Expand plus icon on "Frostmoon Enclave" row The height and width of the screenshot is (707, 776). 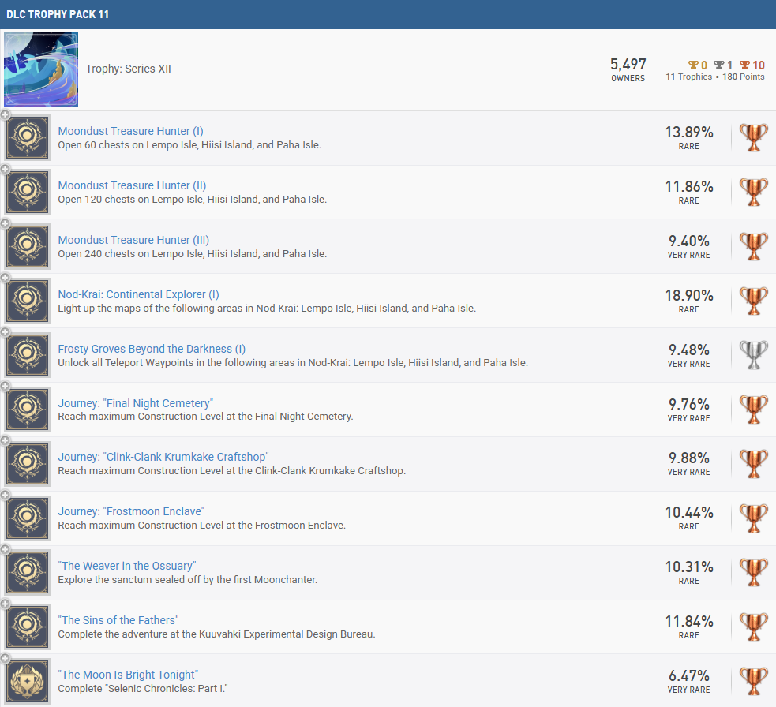(x=5, y=496)
